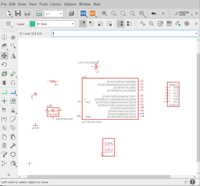
Task: Click the Undo arrow icon
Action: tap(154, 13)
